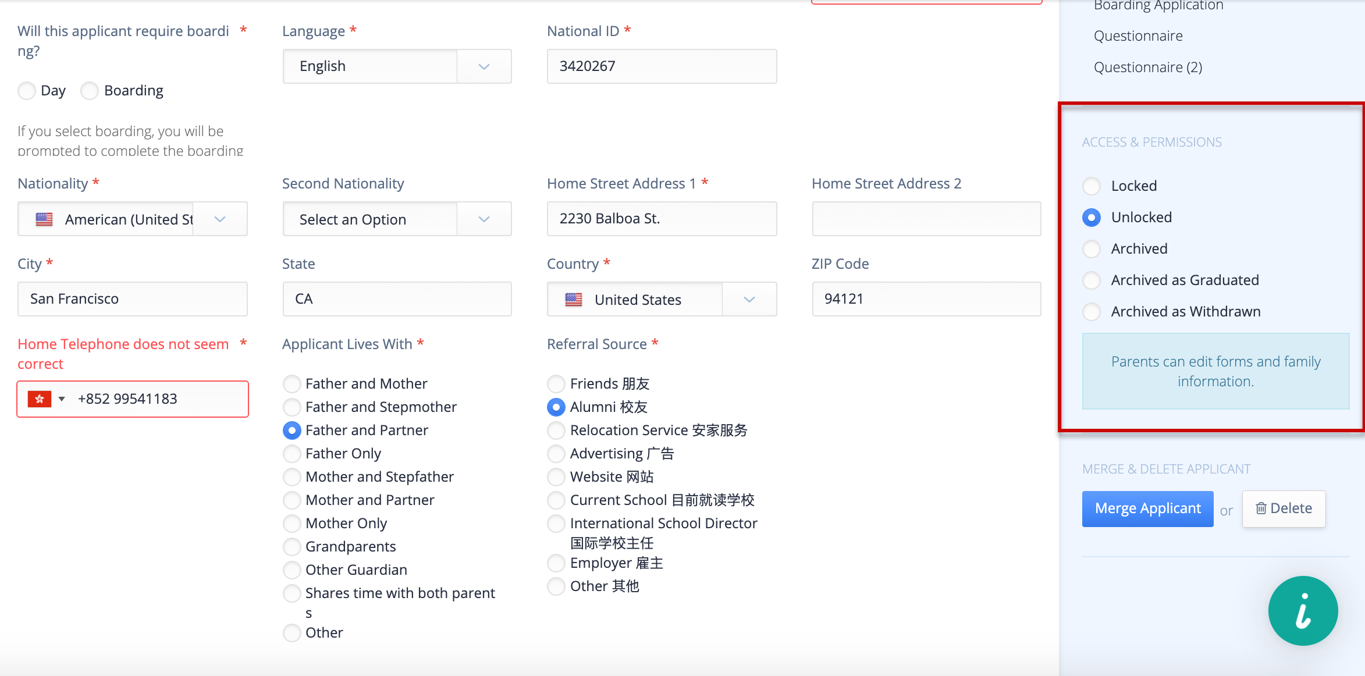Screen dimensions: 1365x676
Task: Select Mother Only option
Action: [292, 524]
